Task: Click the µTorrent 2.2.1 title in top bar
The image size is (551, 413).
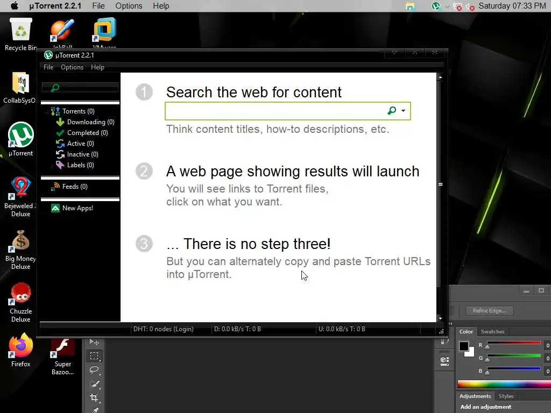Action: point(55,6)
